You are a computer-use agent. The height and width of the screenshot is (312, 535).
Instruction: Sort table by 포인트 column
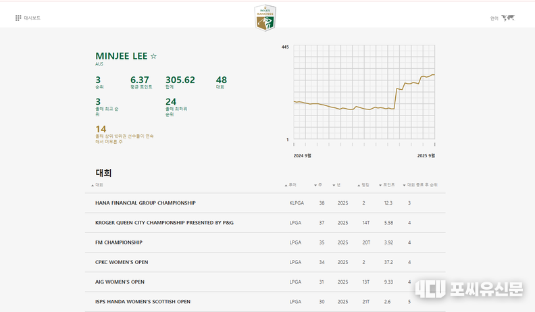(387, 185)
